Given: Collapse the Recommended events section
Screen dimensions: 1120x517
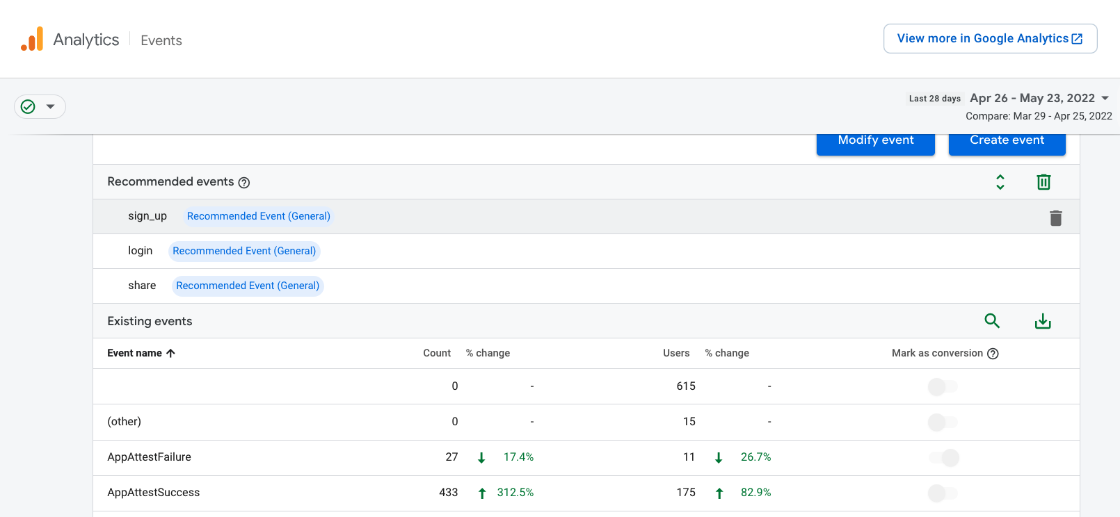Looking at the screenshot, I should tap(1000, 182).
